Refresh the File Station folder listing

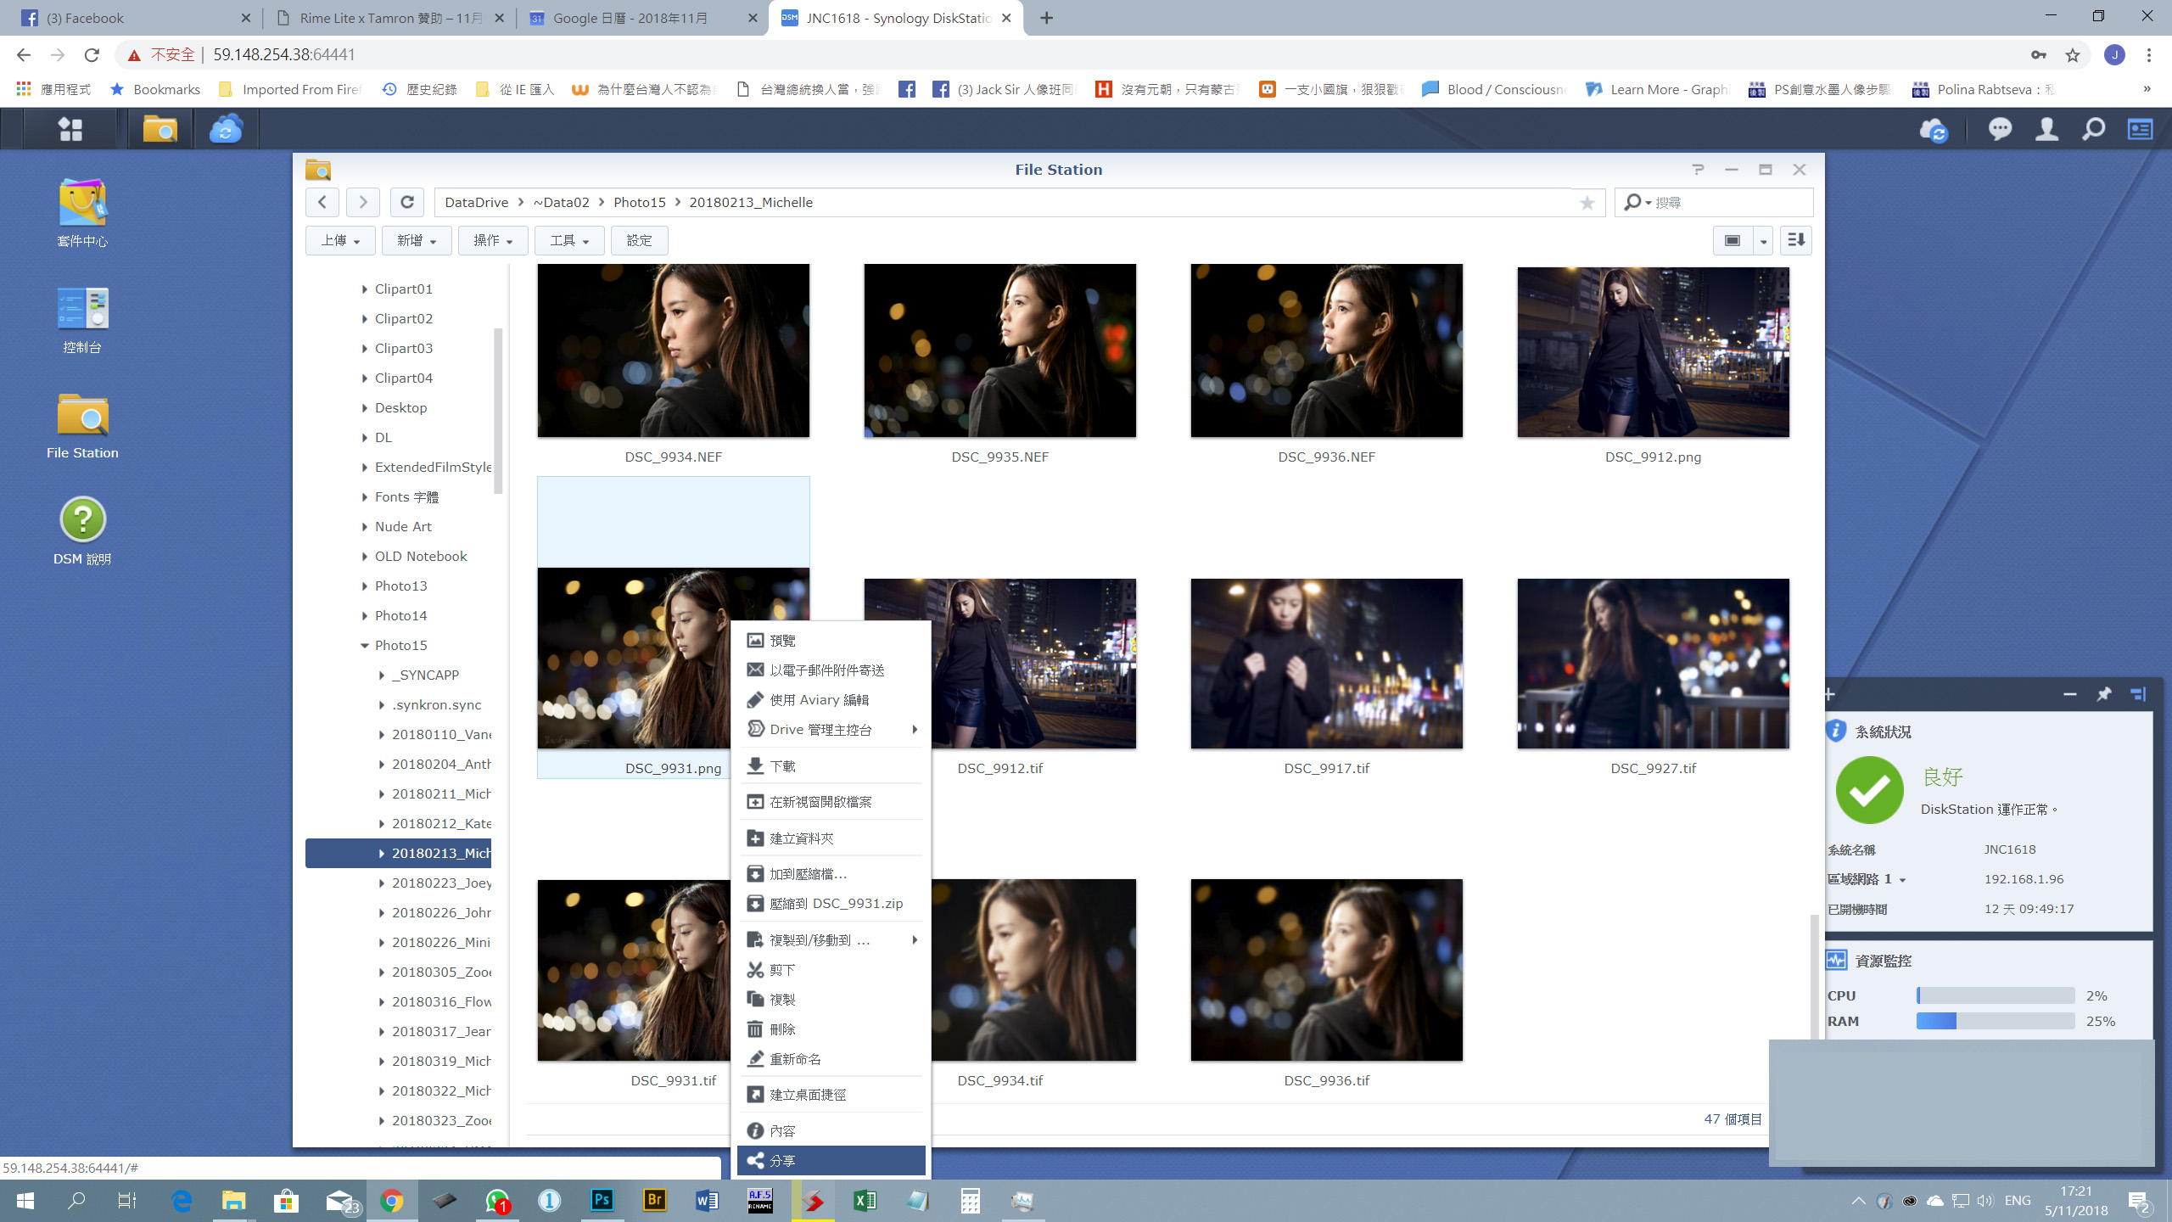pyautogui.click(x=407, y=202)
